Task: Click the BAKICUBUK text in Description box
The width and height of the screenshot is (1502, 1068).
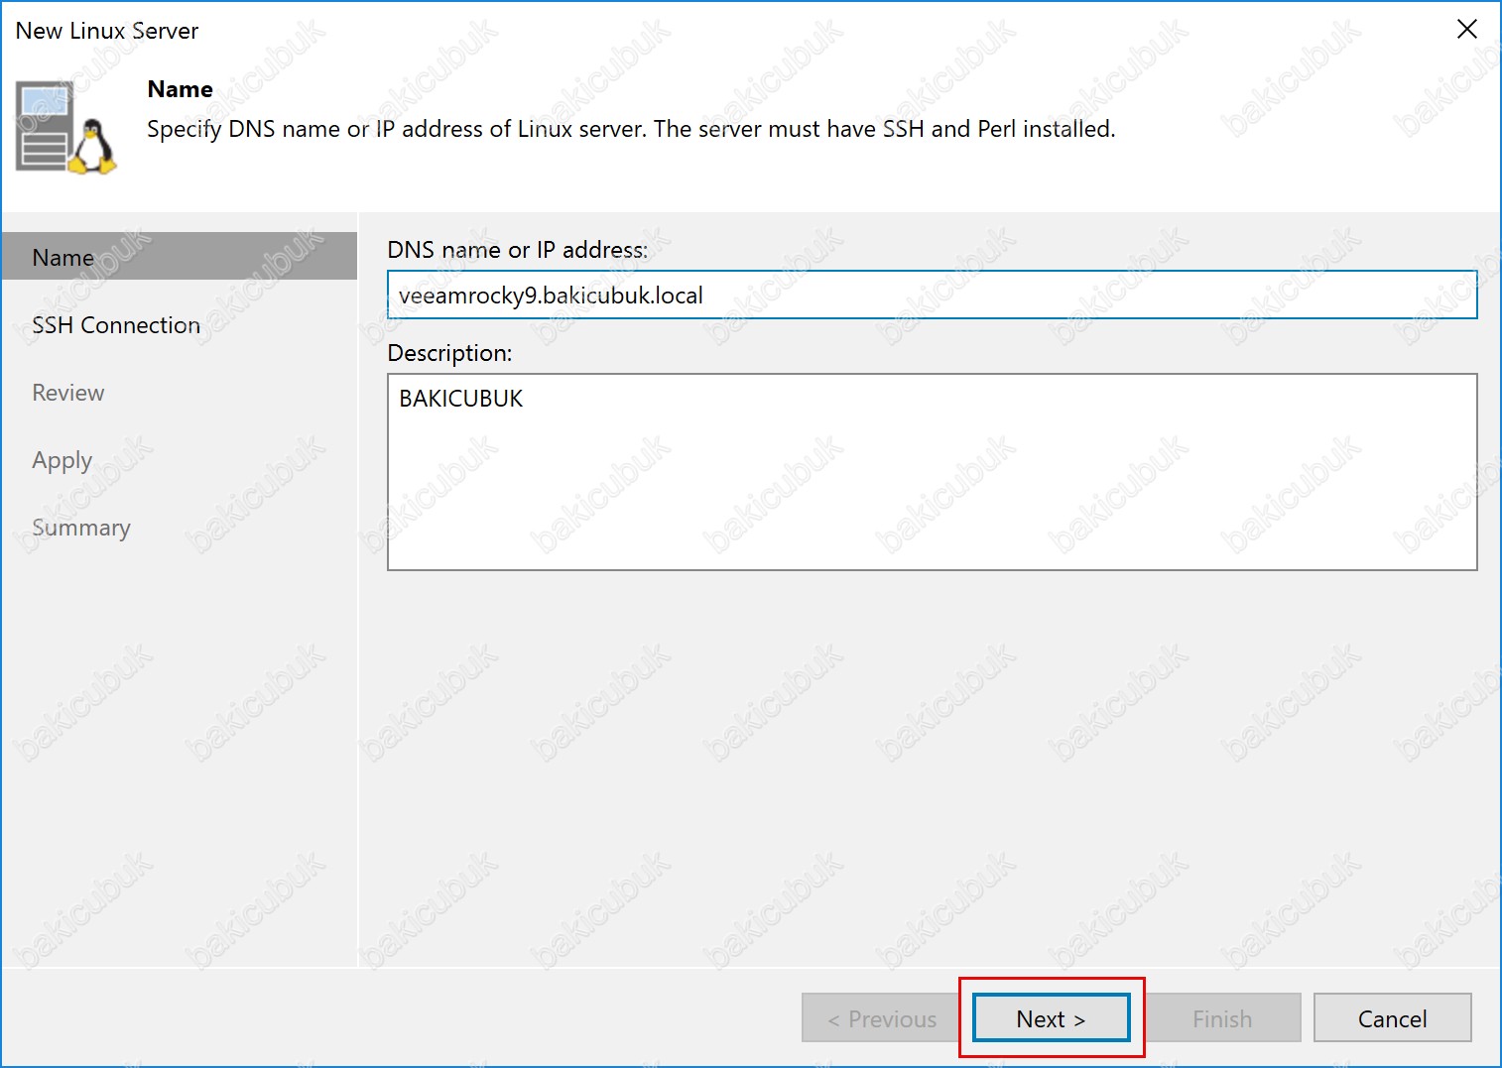Action: 461,399
